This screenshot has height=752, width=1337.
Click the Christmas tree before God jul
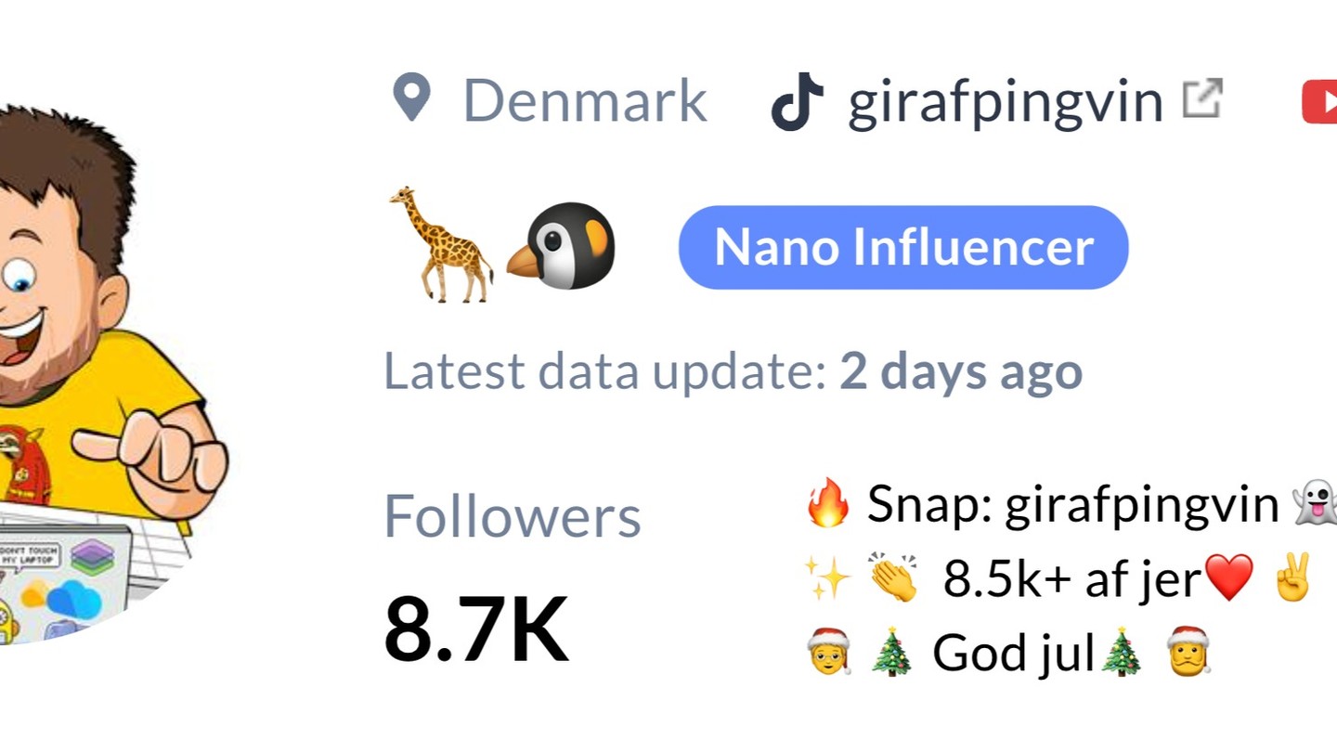pos(893,653)
